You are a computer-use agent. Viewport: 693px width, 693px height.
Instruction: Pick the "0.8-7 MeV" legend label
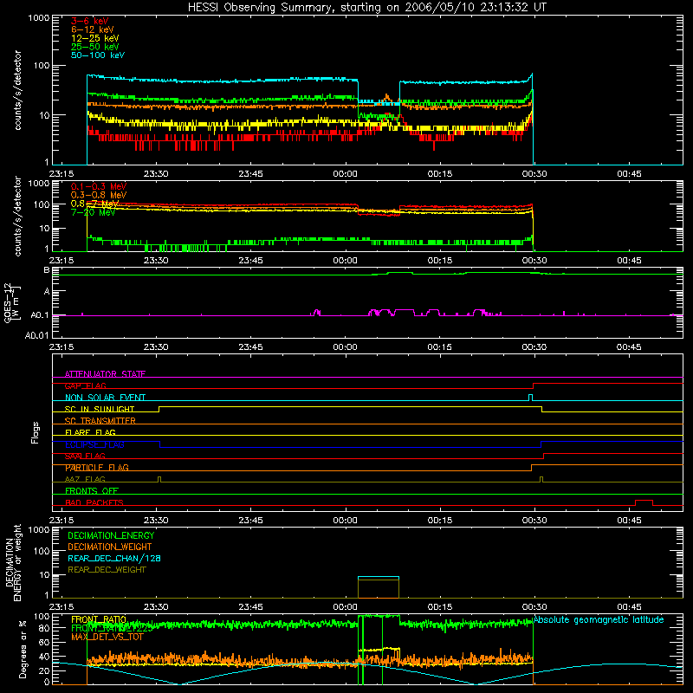click(x=95, y=204)
